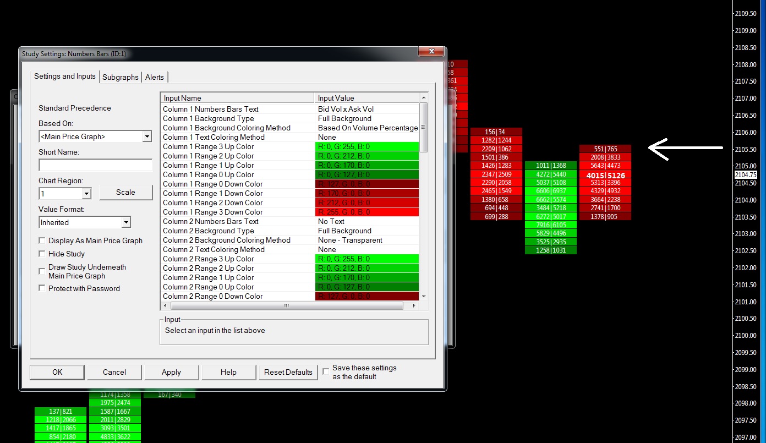
Task: Click chart cell 7916|6105
Action: tap(551, 225)
